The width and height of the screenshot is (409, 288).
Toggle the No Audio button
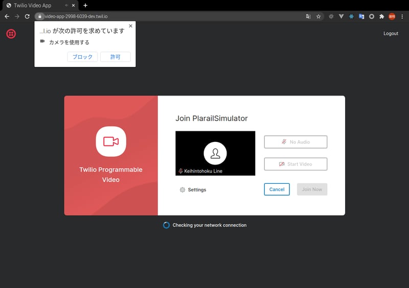coord(296,142)
